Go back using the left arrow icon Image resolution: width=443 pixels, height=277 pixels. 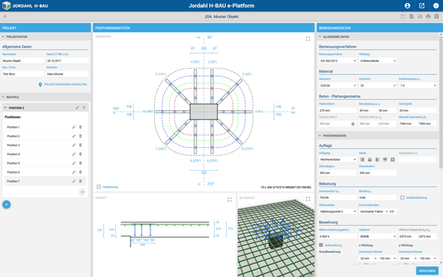[5, 16]
